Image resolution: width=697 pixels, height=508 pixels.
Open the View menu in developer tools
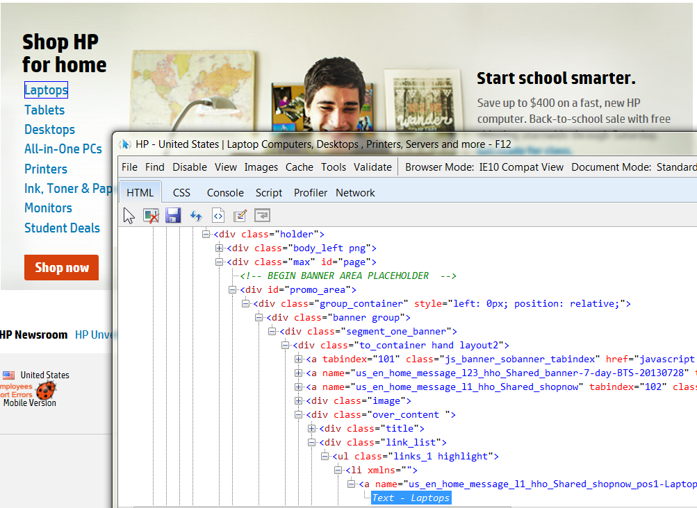[226, 167]
